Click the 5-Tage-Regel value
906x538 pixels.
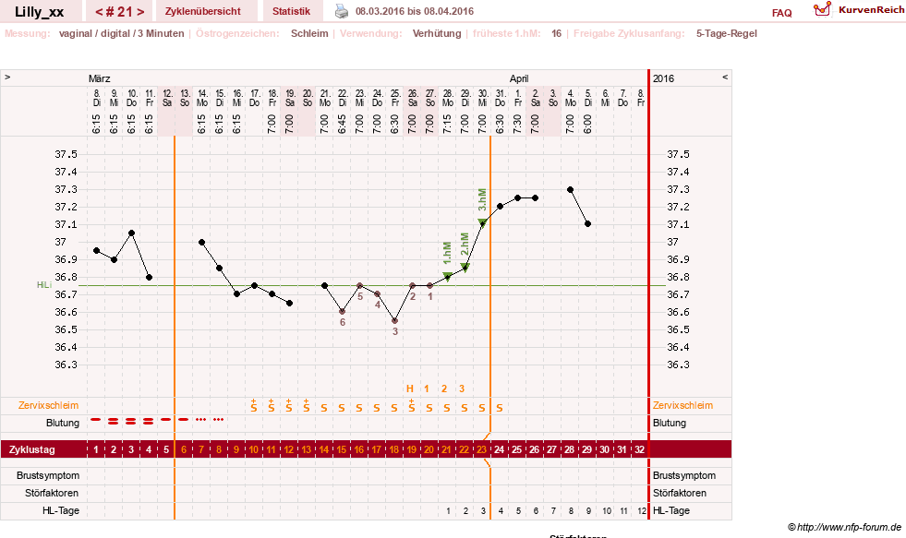726,33
